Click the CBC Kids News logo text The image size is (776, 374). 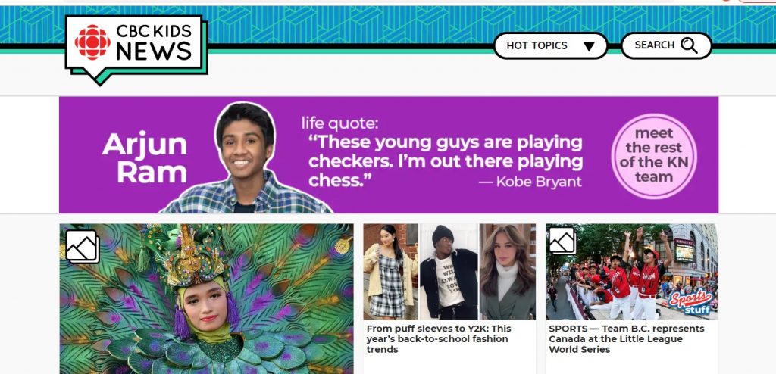pyautogui.click(x=154, y=42)
